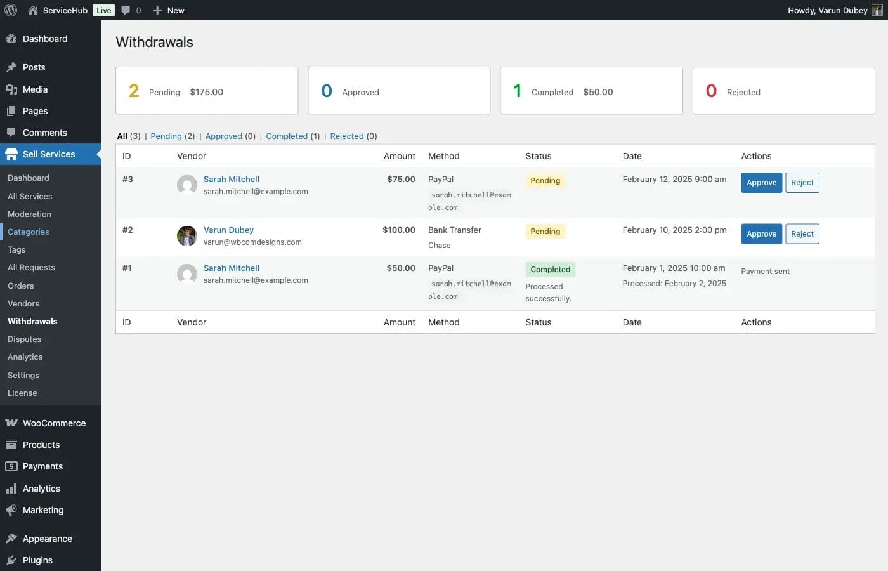Click the WordPress logo icon
This screenshot has height=571, width=888.
[x=11, y=10]
